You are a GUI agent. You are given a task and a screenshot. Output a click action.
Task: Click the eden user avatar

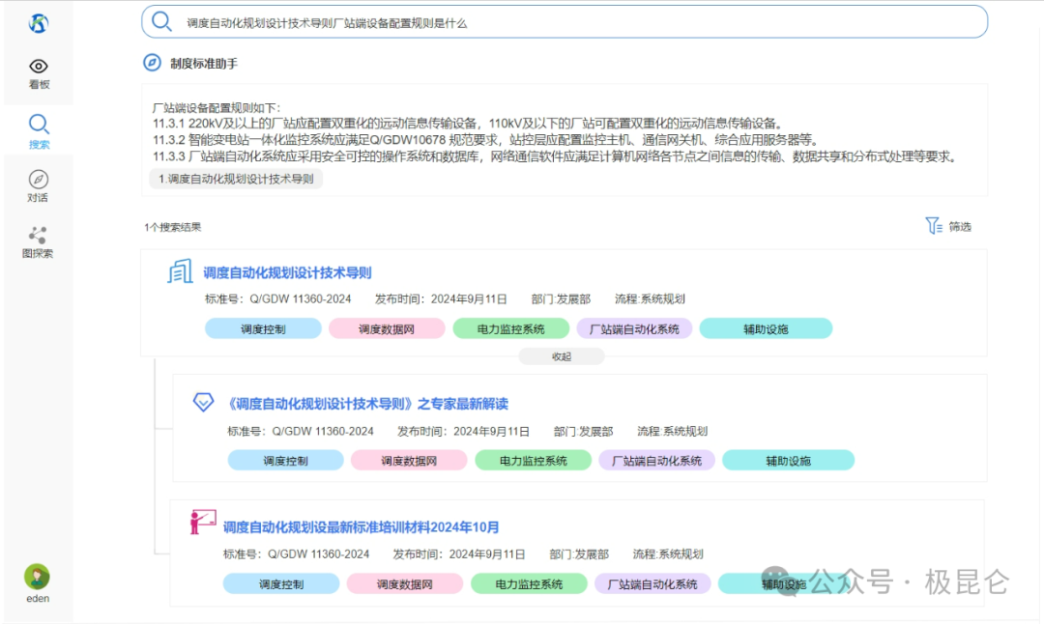pyautogui.click(x=38, y=577)
